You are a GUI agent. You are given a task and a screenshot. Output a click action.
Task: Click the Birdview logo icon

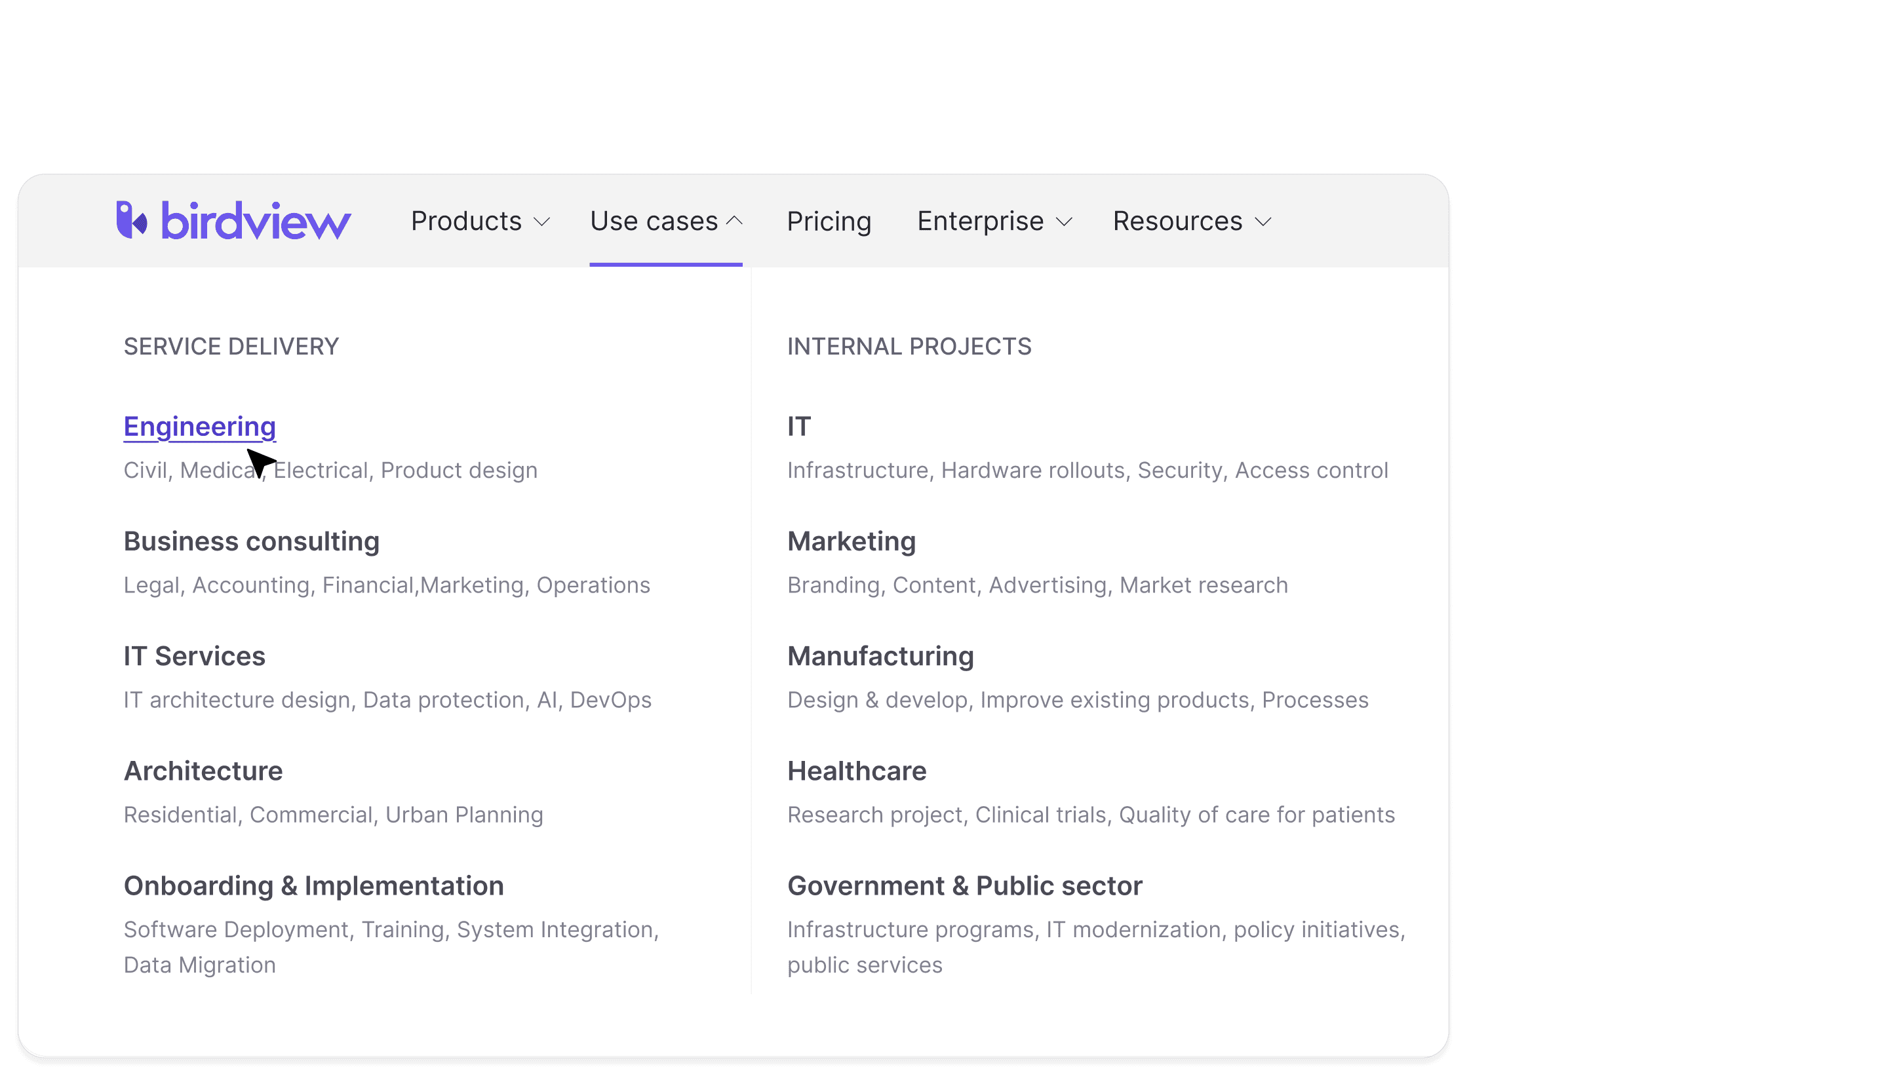(x=131, y=220)
